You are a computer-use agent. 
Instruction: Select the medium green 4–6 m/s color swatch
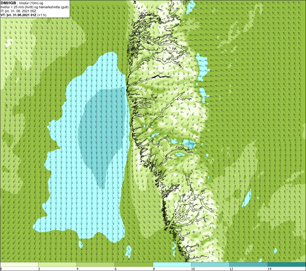coord(95,264)
